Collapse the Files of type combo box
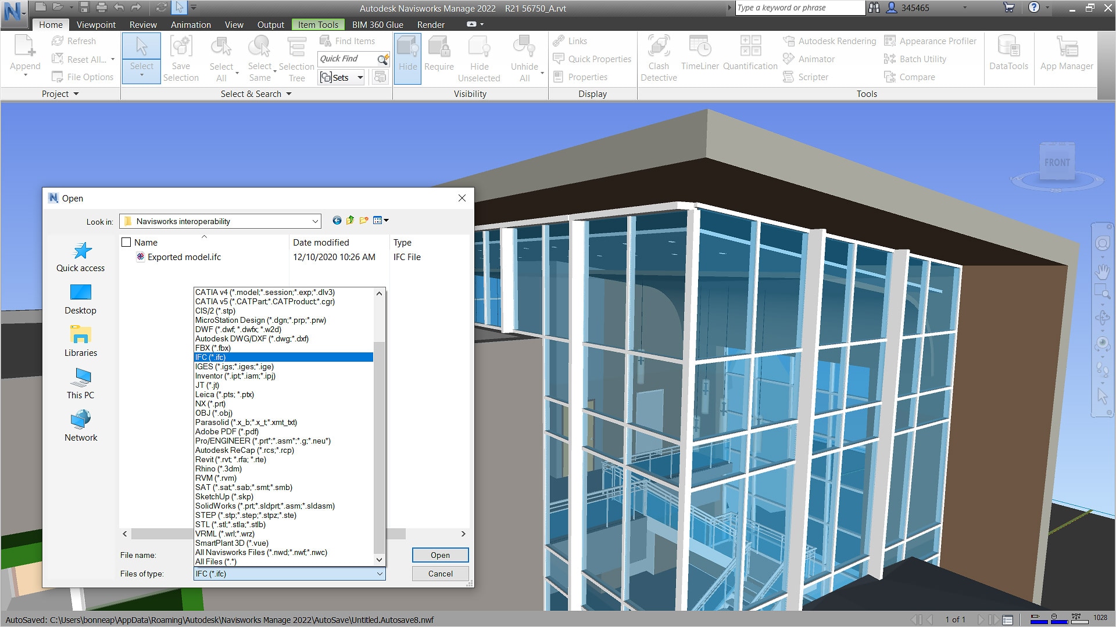The height and width of the screenshot is (627, 1116). click(379, 574)
